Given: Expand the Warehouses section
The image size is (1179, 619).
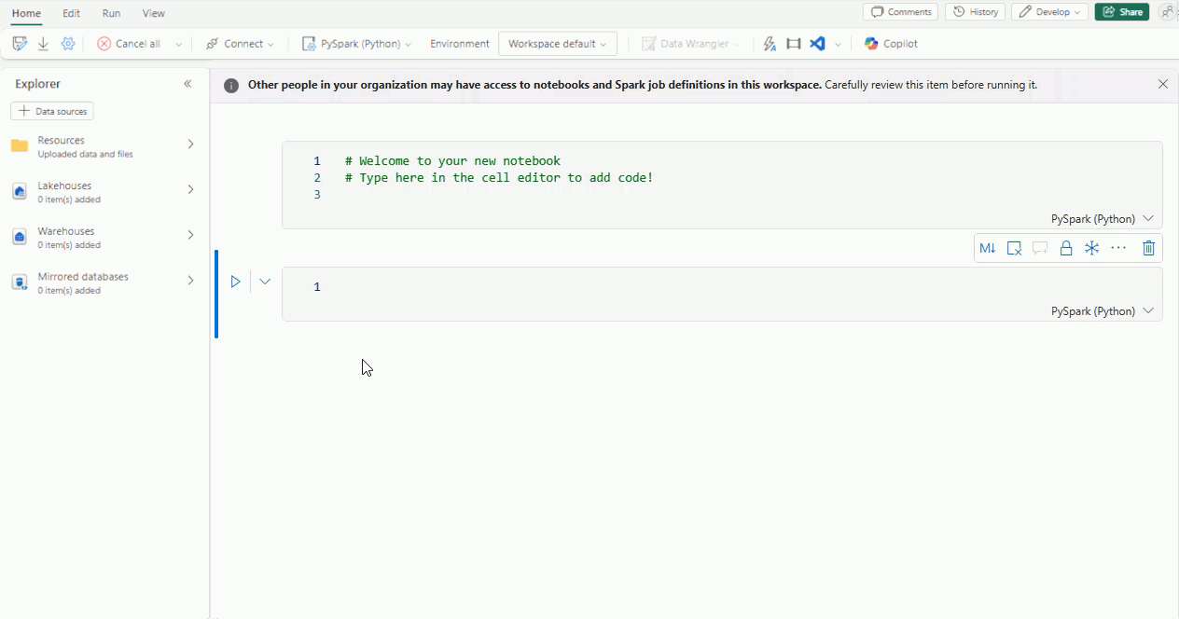Looking at the screenshot, I should tap(190, 235).
